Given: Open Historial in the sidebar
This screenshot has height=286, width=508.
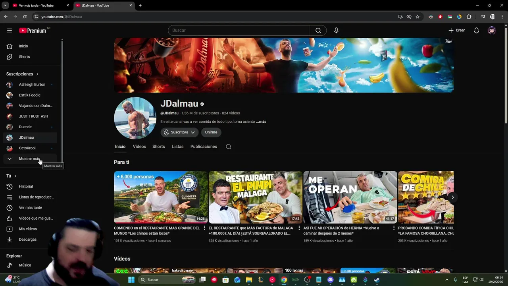Looking at the screenshot, I should 30,186.
